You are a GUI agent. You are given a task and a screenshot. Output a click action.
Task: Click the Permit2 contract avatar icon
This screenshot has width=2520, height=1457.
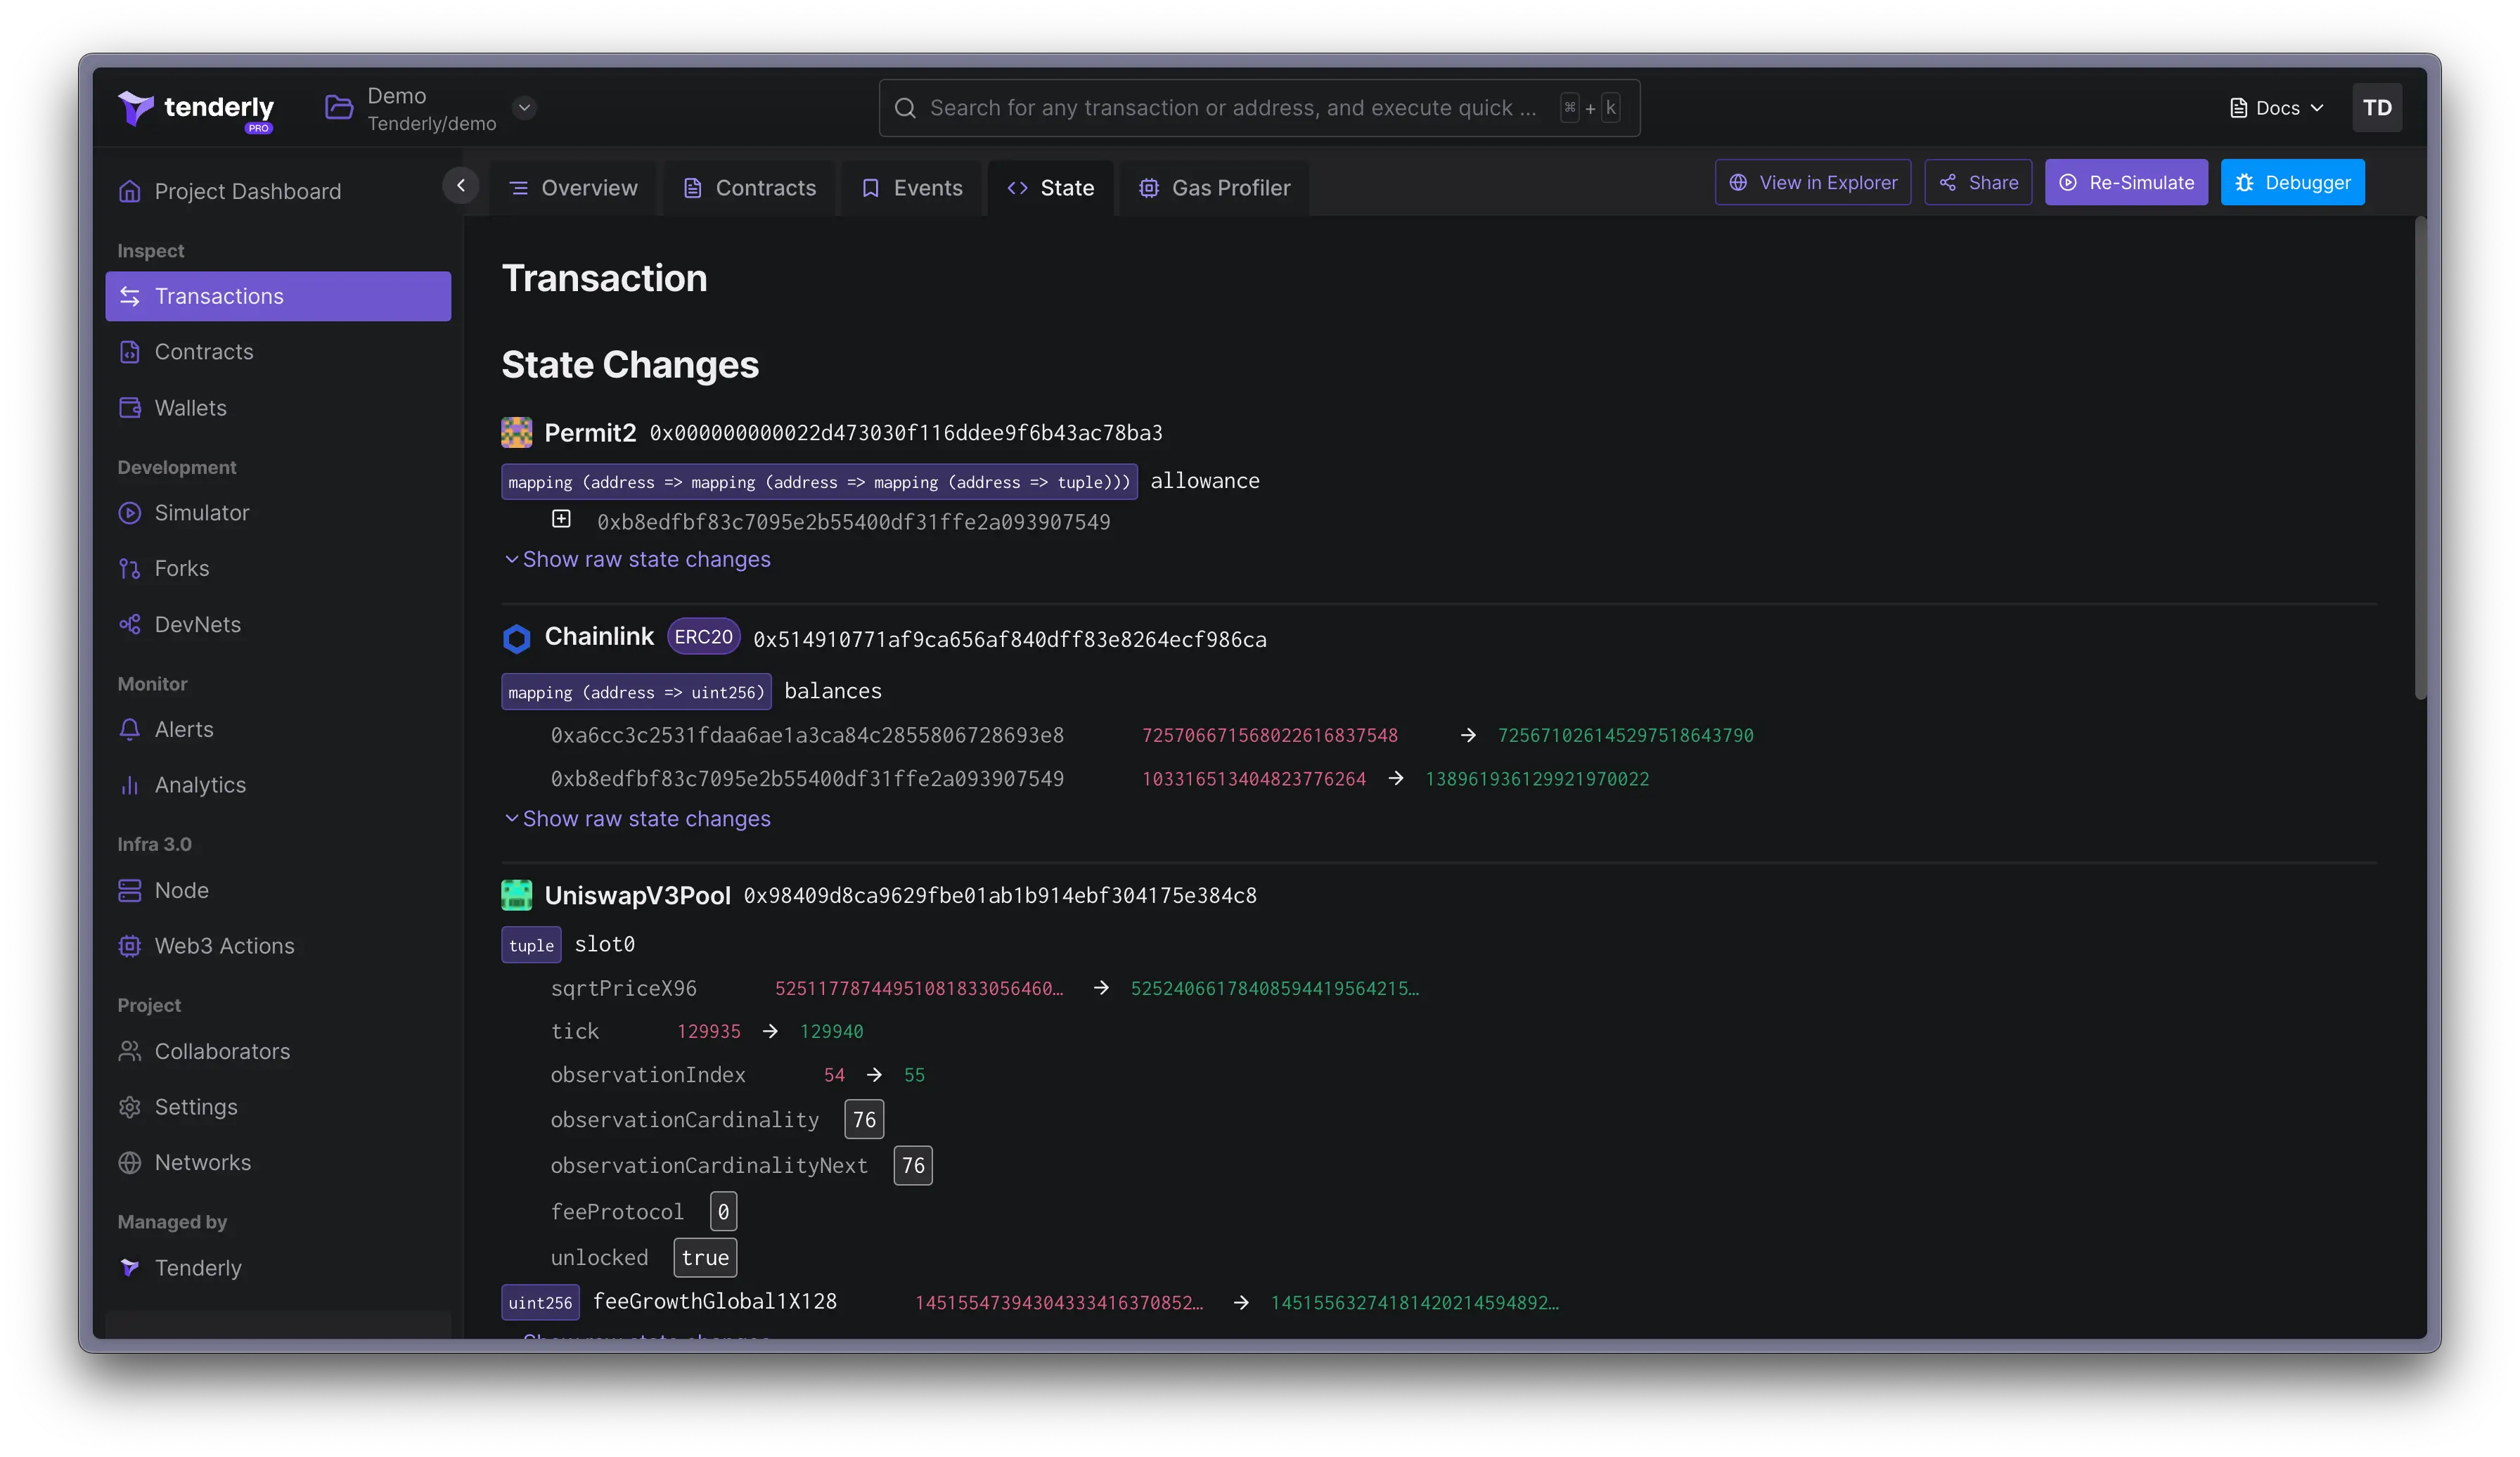pos(516,433)
